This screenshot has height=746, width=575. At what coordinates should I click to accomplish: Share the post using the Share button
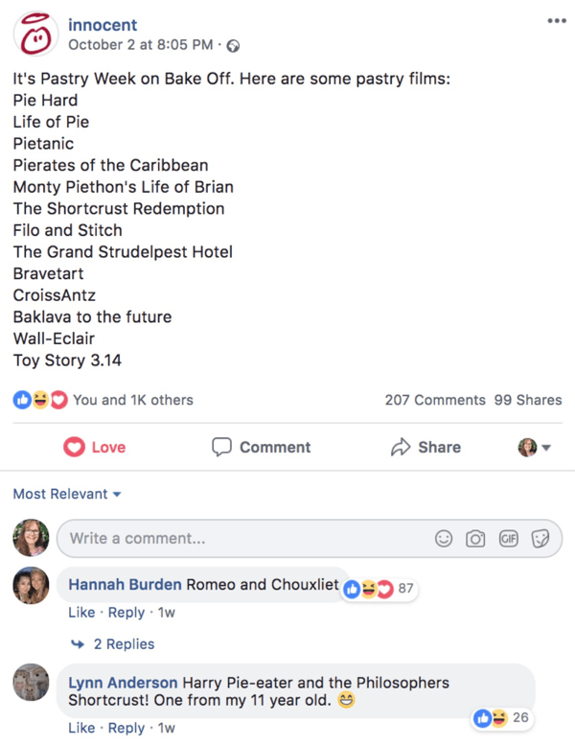[x=425, y=447]
